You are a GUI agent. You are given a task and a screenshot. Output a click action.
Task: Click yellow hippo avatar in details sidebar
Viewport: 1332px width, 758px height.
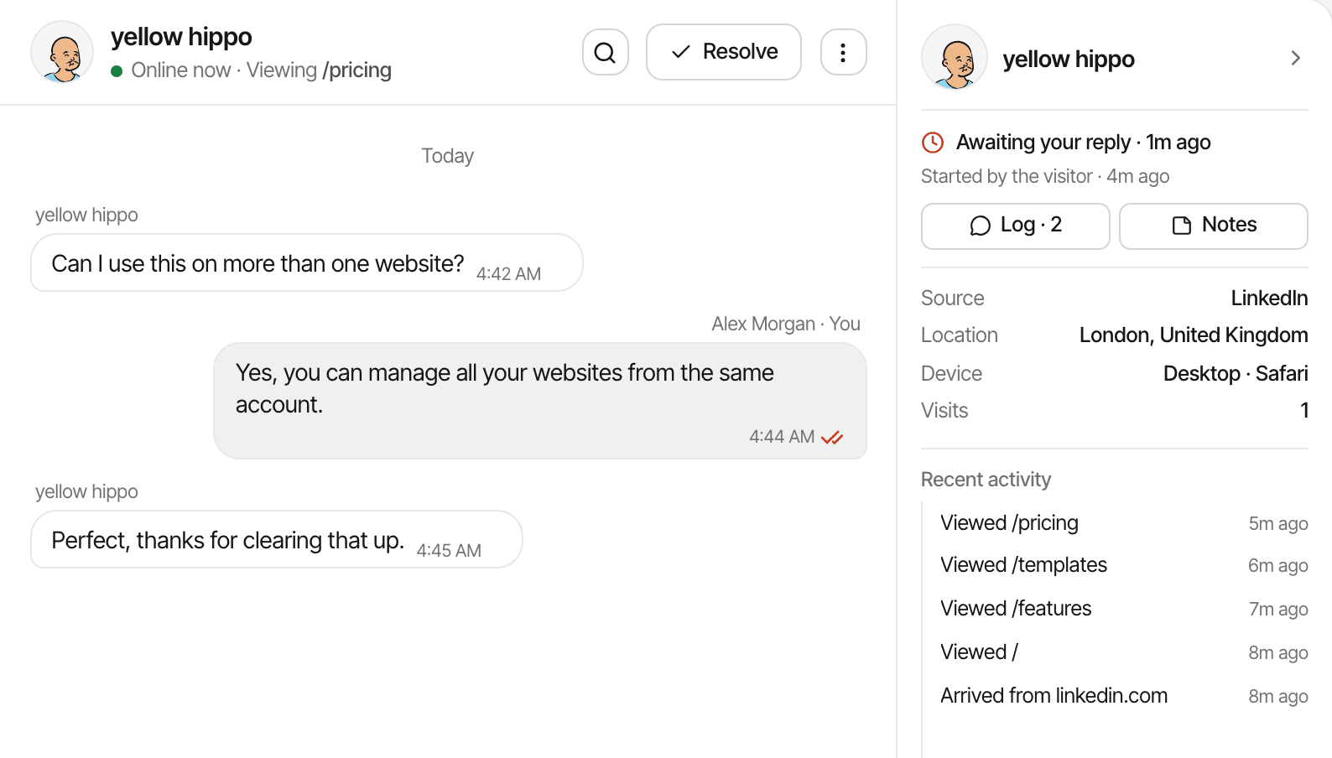point(955,57)
